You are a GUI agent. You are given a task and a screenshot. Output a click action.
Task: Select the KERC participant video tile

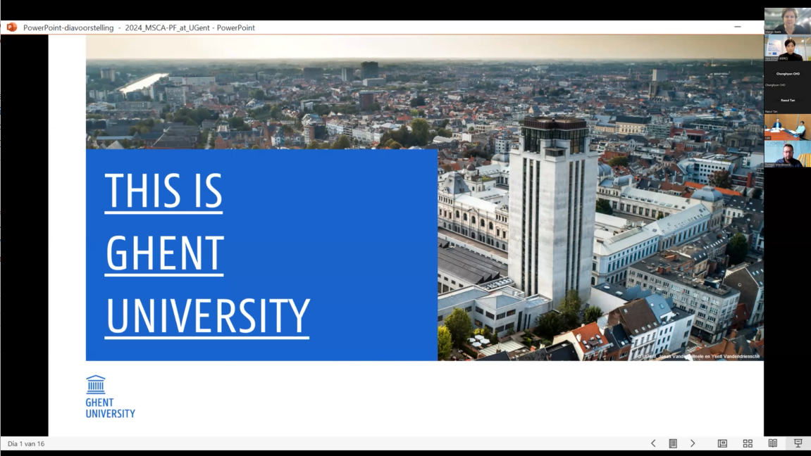(787, 48)
